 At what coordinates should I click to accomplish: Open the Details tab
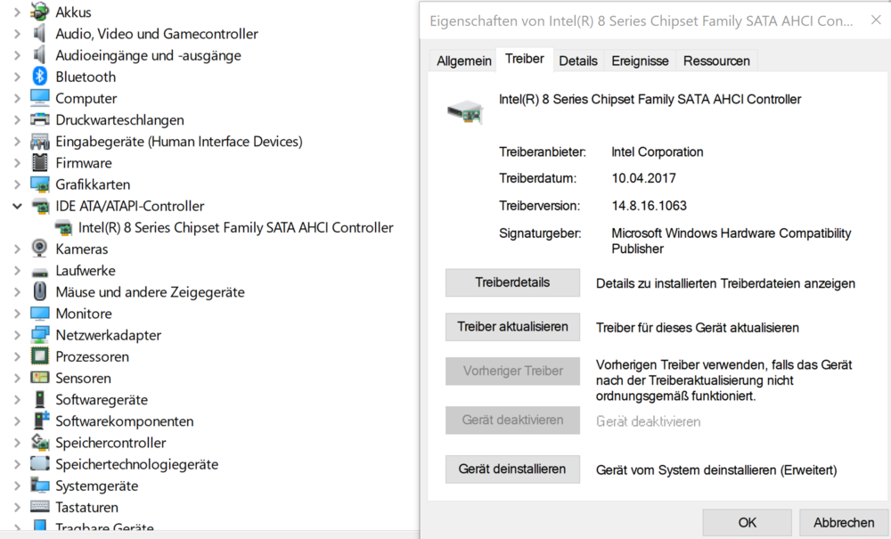577,61
